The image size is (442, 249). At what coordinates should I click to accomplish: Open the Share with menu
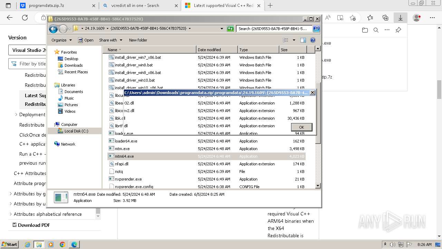click(x=110, y=40)
